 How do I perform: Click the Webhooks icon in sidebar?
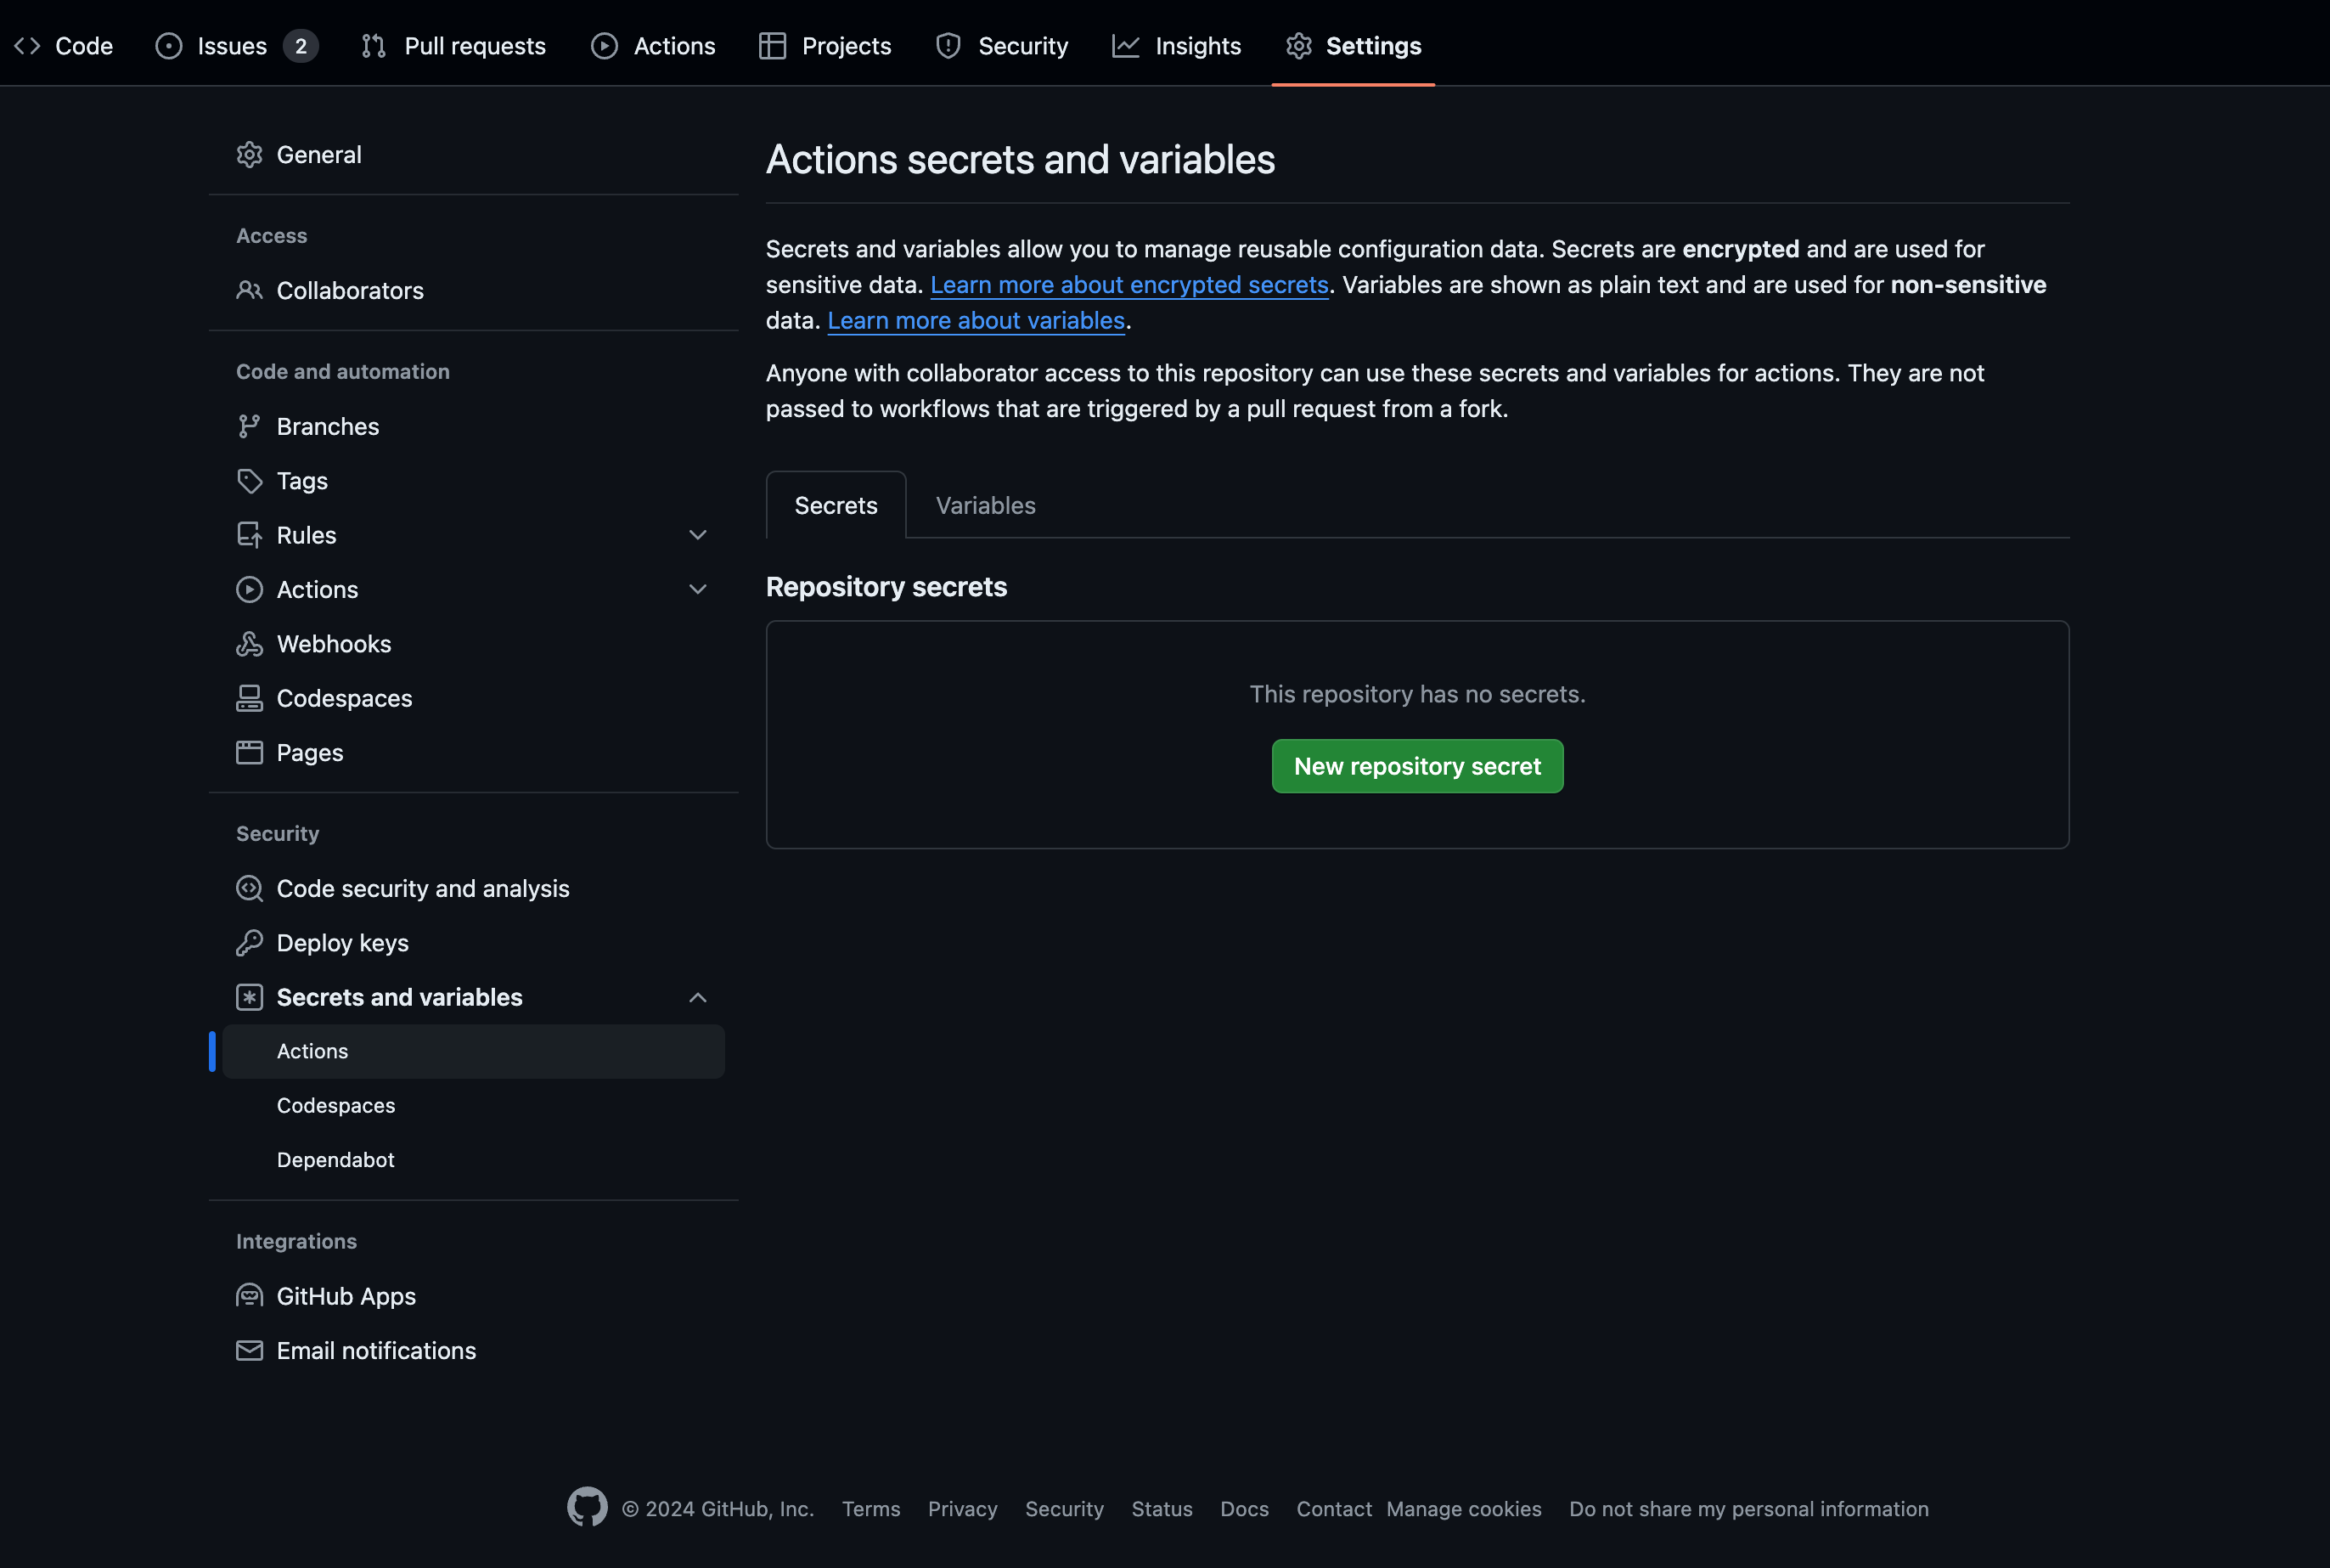click(x=249, y=644)
